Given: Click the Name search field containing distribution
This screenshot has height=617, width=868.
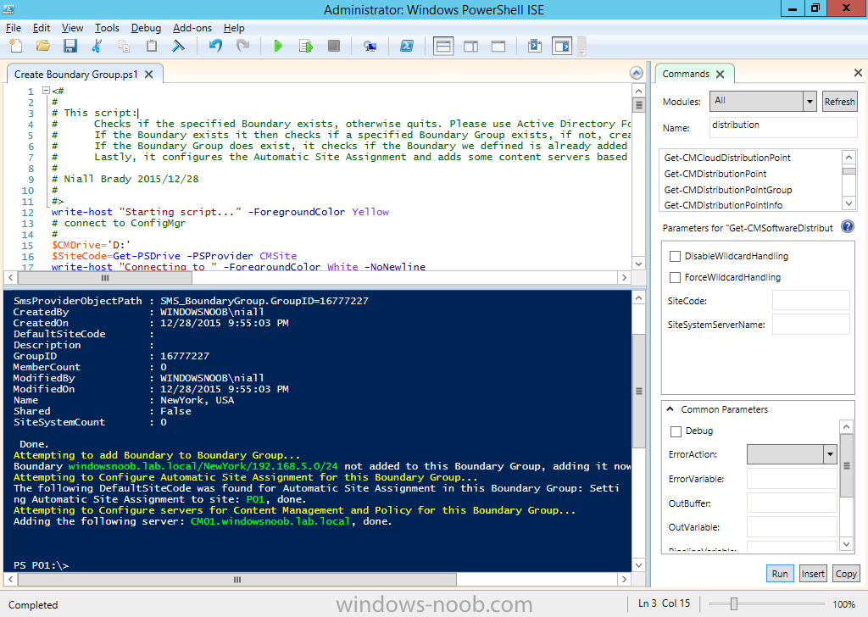Looking at the screenshot, I should point(782,127).
